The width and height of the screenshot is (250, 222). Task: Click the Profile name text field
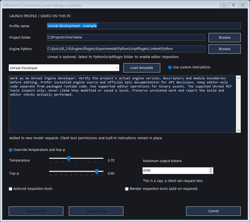(x=144, y=26)
